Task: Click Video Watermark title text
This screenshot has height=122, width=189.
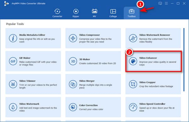Action: (x=29, y=104)
